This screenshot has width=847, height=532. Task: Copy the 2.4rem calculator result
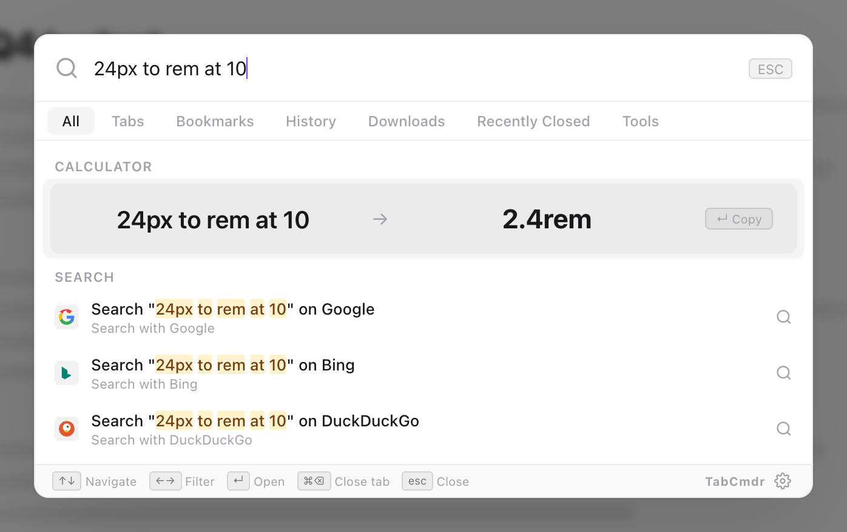pyautogui.click(x=739, y=219)
